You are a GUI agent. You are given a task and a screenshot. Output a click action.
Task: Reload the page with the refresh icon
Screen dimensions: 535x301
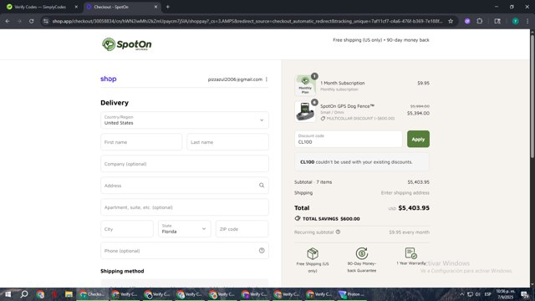[x=32, y=21]
